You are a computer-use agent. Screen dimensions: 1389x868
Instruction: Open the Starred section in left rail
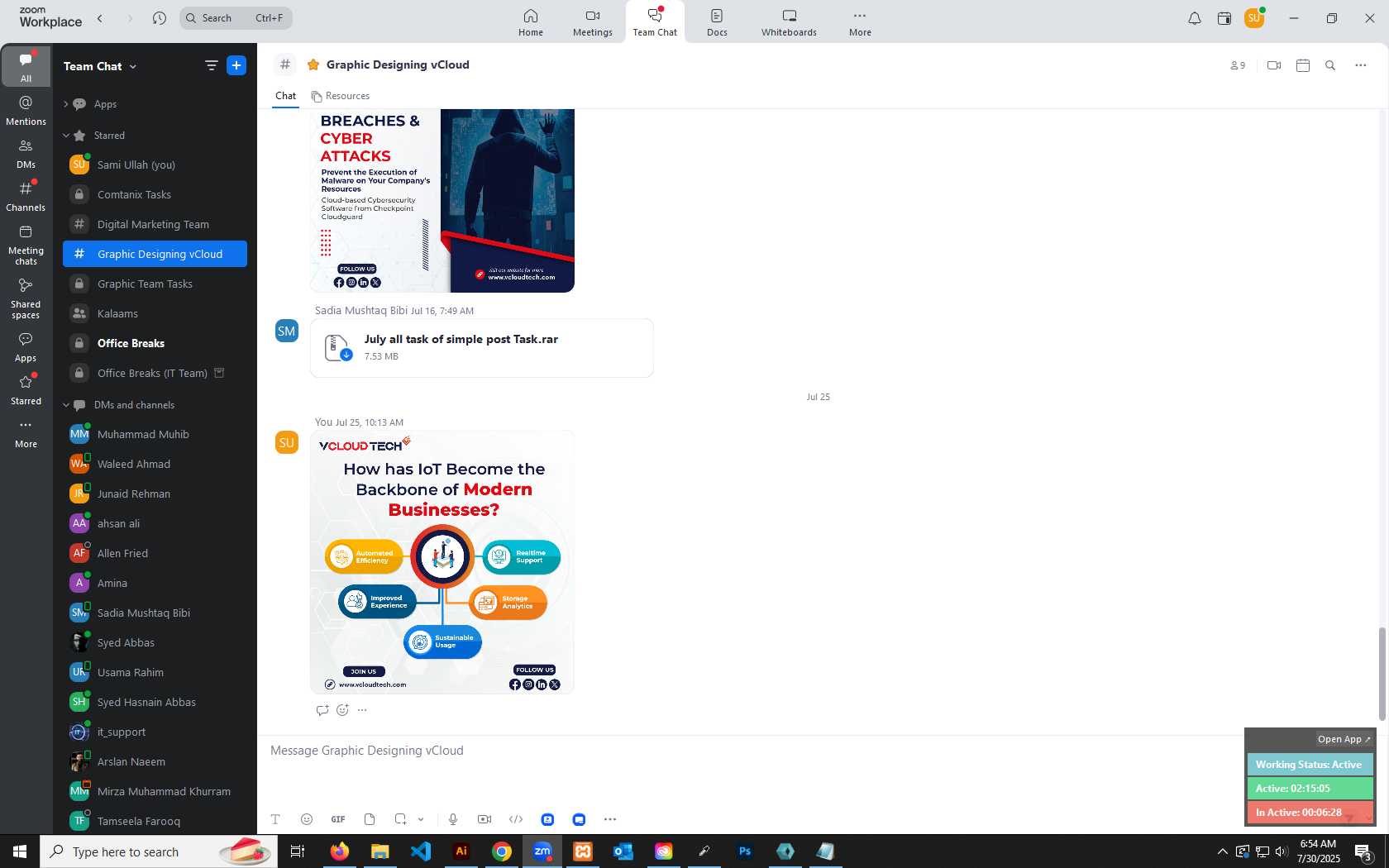[26, 390]
